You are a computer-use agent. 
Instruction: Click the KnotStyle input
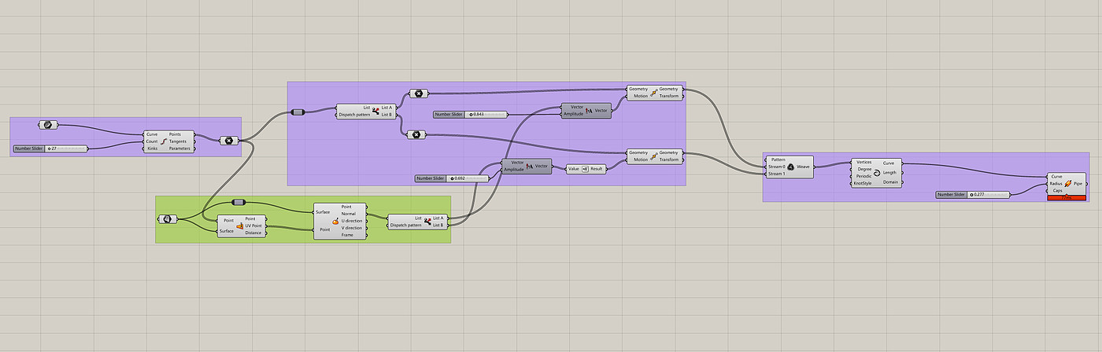(863, 183)
